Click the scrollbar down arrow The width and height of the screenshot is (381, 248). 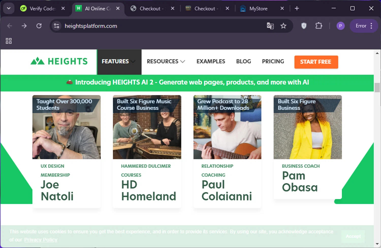pyautogui.click(x=377, y=244)
